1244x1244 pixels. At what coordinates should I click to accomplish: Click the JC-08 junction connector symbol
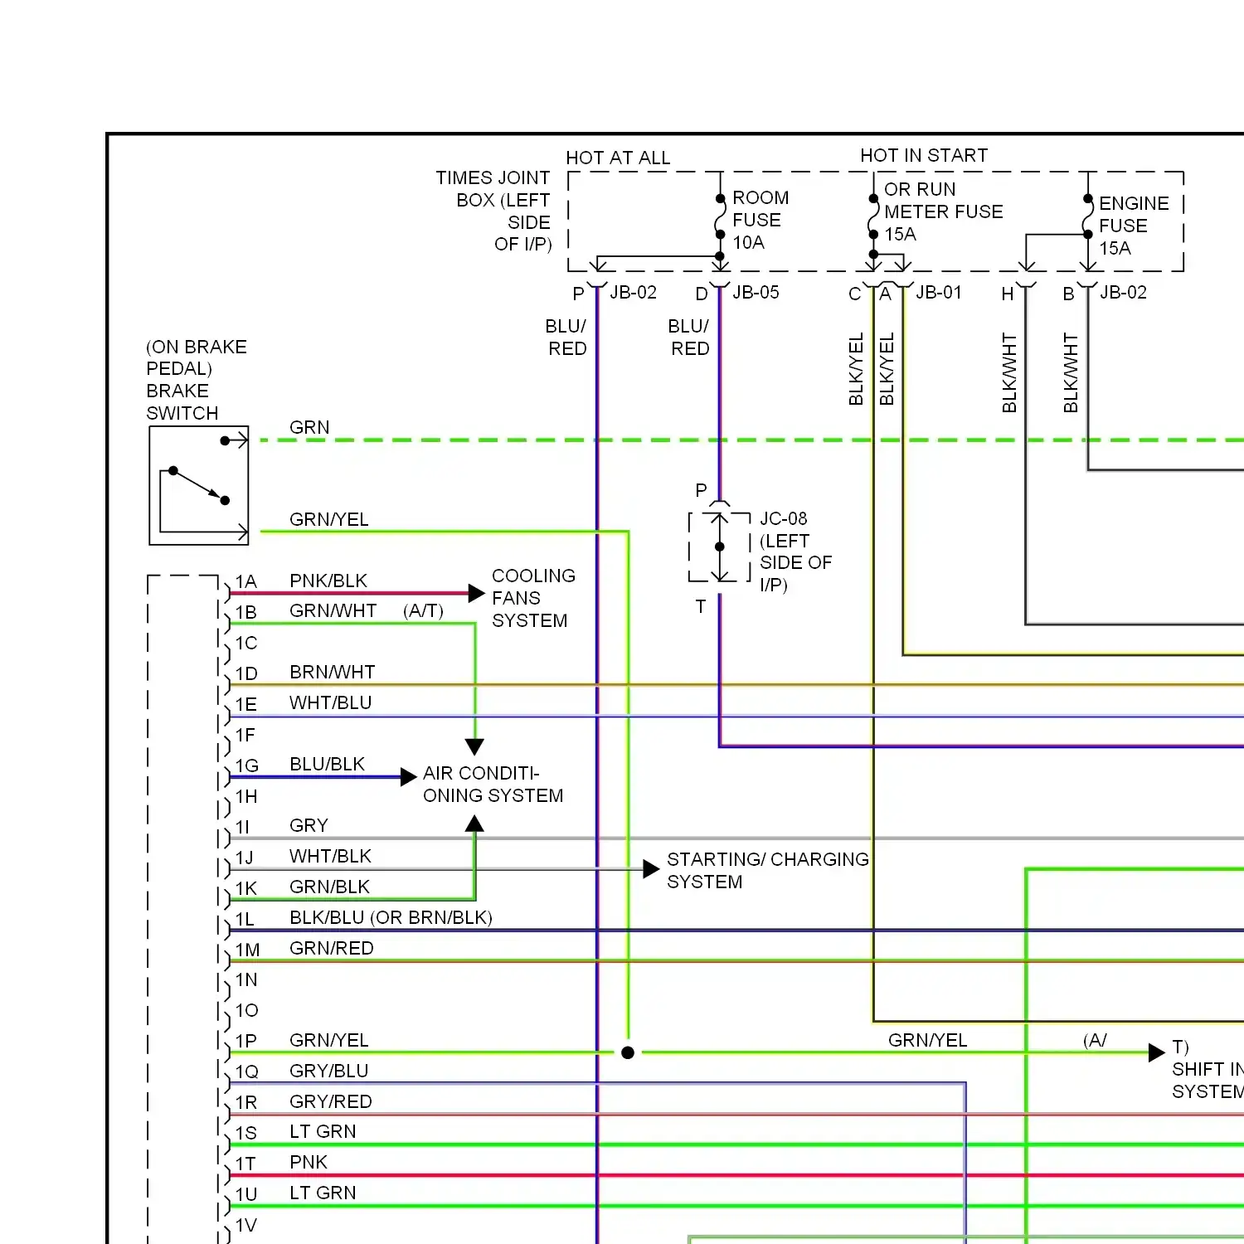click(720, 547)
